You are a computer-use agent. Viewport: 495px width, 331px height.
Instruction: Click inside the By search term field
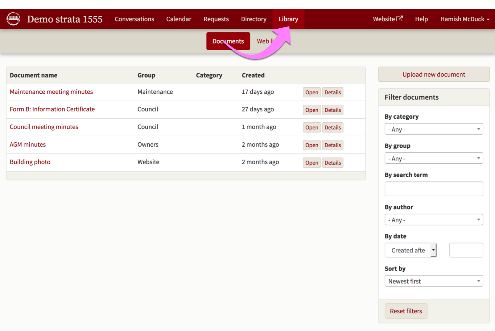point(434,189)
